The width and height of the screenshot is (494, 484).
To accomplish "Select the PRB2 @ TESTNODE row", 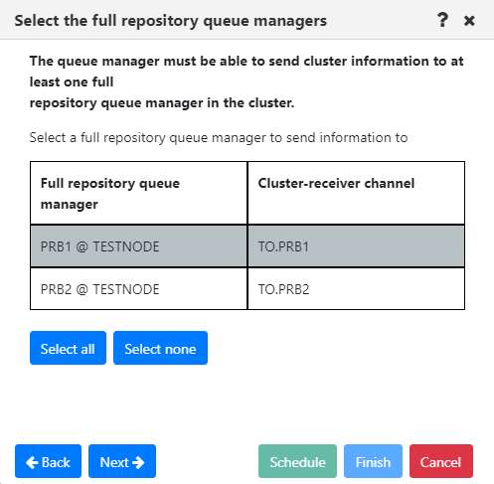I will click(x=247, y=289).
